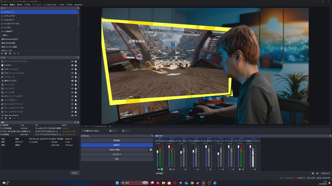Click the lock icon on ゲームマスク source
Image resolution: width=332 pixels, height=186 pixels.
coord(76,81)
